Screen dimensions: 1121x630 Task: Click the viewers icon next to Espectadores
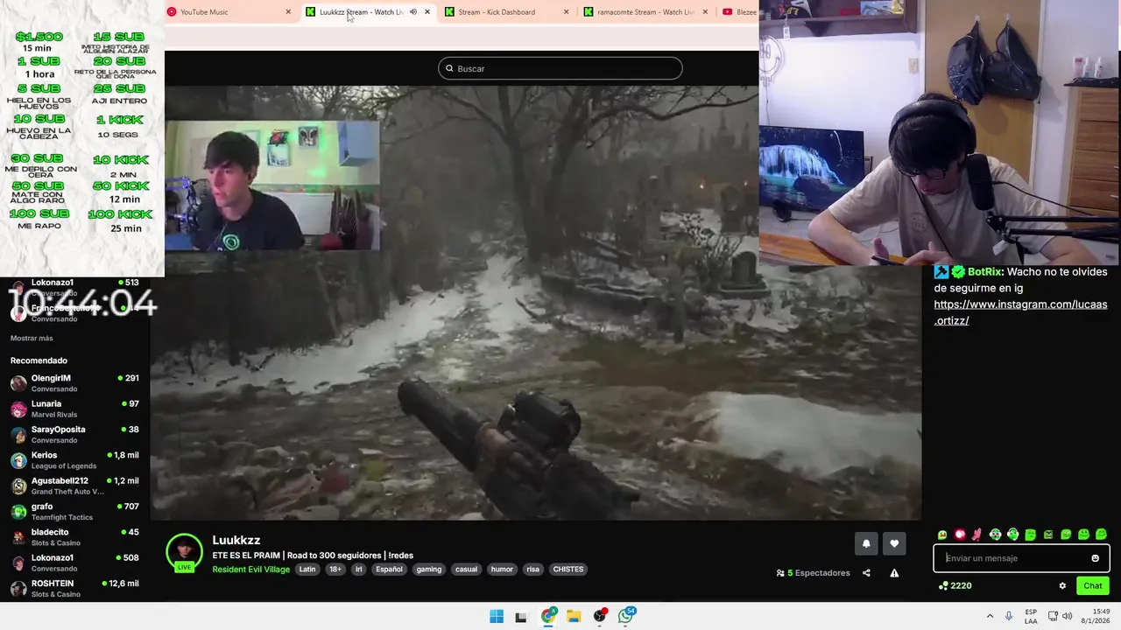(780, 573)
